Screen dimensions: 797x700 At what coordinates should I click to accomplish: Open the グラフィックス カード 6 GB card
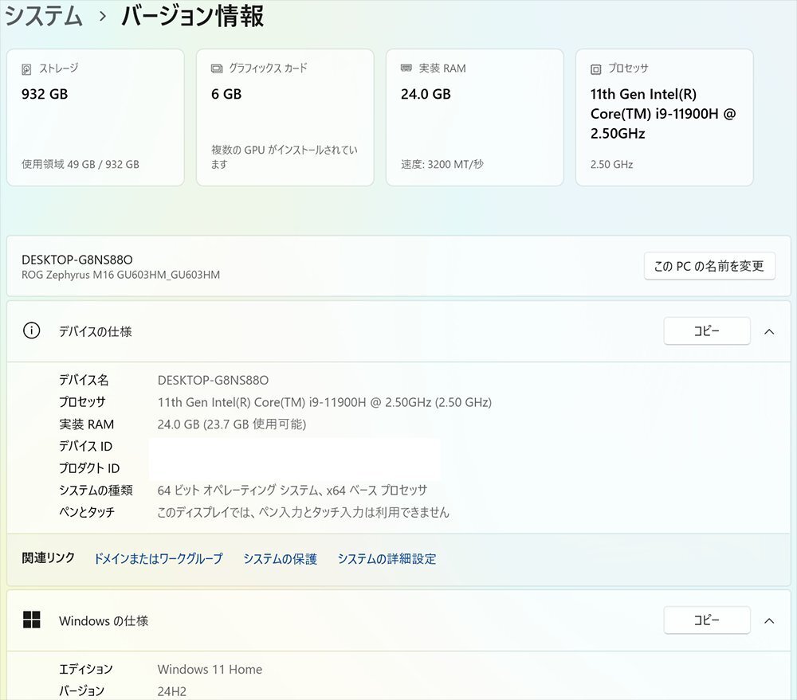pos(285,118)
